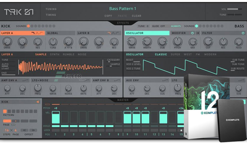Screen dimensions: 247x143
Task: Click the orange 4 page count value
Action: pos(16,130)
